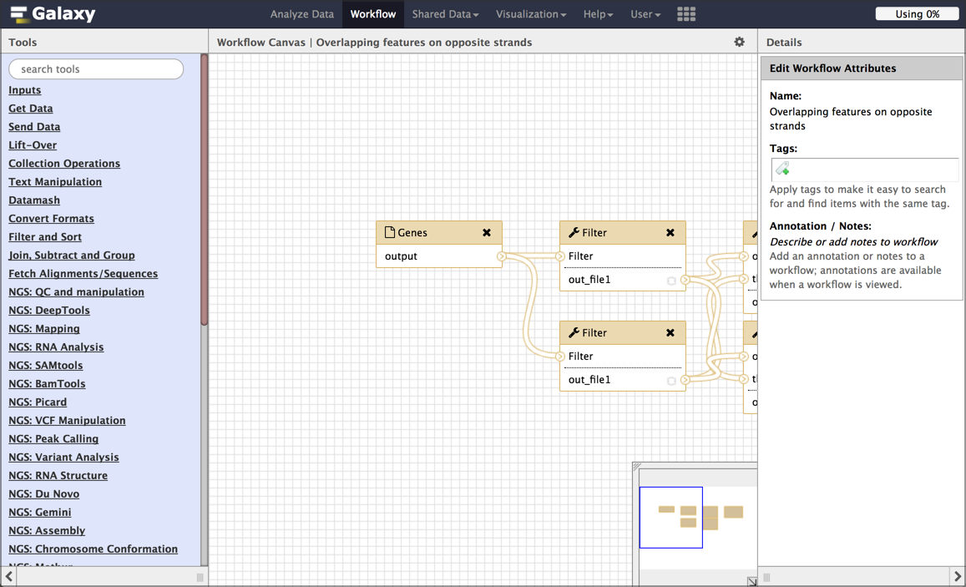Open the Lift-Over tool section
Screen dimensions: 966x587
click(33, 145)
